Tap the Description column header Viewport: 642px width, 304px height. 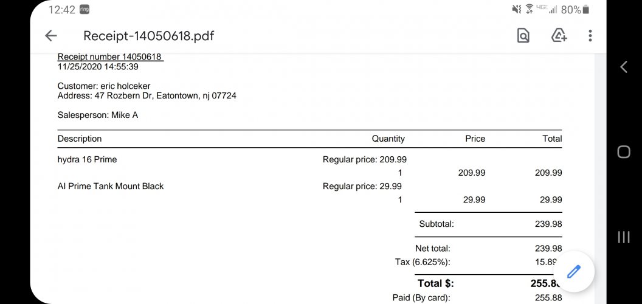[x=80, y=139]
